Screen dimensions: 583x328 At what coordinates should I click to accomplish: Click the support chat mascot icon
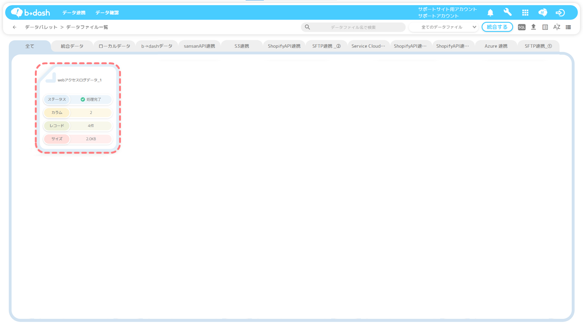(x=543, y=12)
